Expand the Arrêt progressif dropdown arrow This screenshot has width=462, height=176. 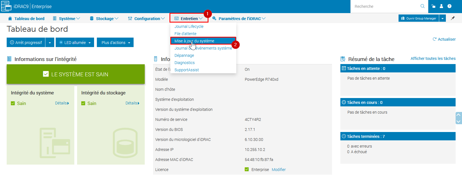[x=50, y=43]
